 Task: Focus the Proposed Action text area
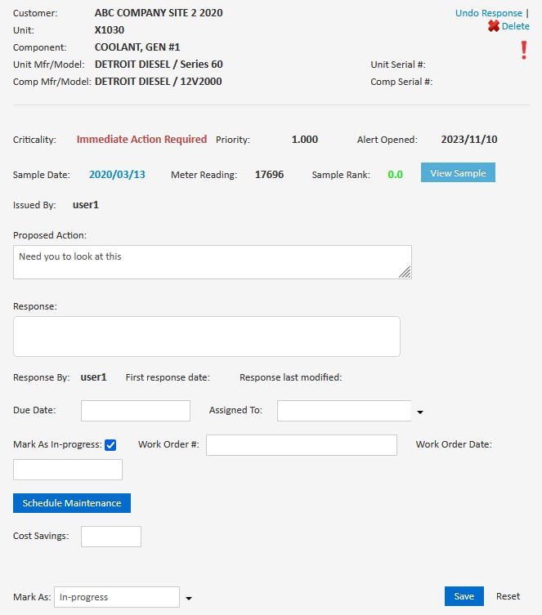point(212,262)
